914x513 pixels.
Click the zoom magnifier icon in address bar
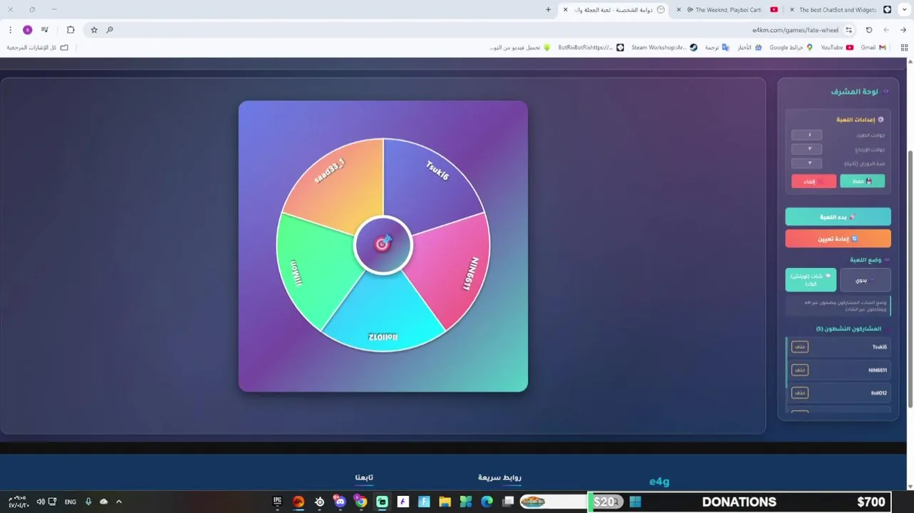click(x=110, y=30)
